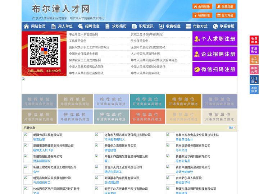Open the 中华人民共和国就业促进法 link

[x=148, y=66]
